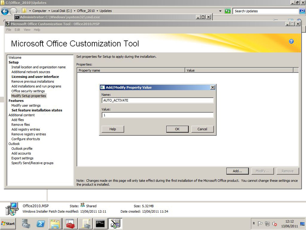Select Welcome in navigation pane
Image resolution: width=306 pixels, height=230 pixels.
coord(15,57)
